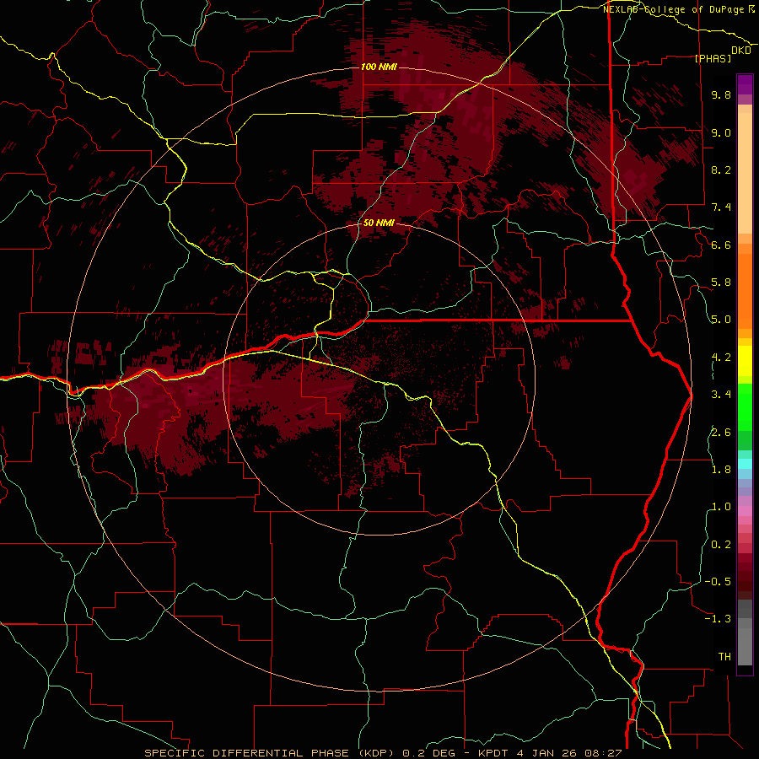This screenshot has width=759, height=759.
Task: Click the -0.5 value on the scale
Action: coord(718,582)
